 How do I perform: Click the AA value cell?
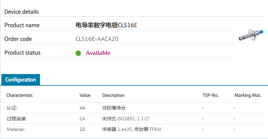pyautogui.click(x=82, y=108)
